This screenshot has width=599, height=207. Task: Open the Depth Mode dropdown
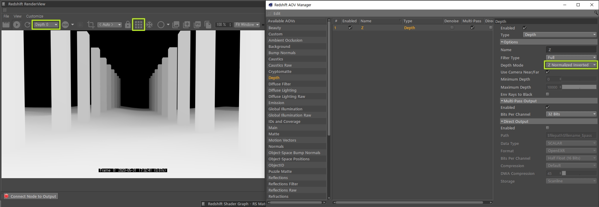[x=571, y=65]
